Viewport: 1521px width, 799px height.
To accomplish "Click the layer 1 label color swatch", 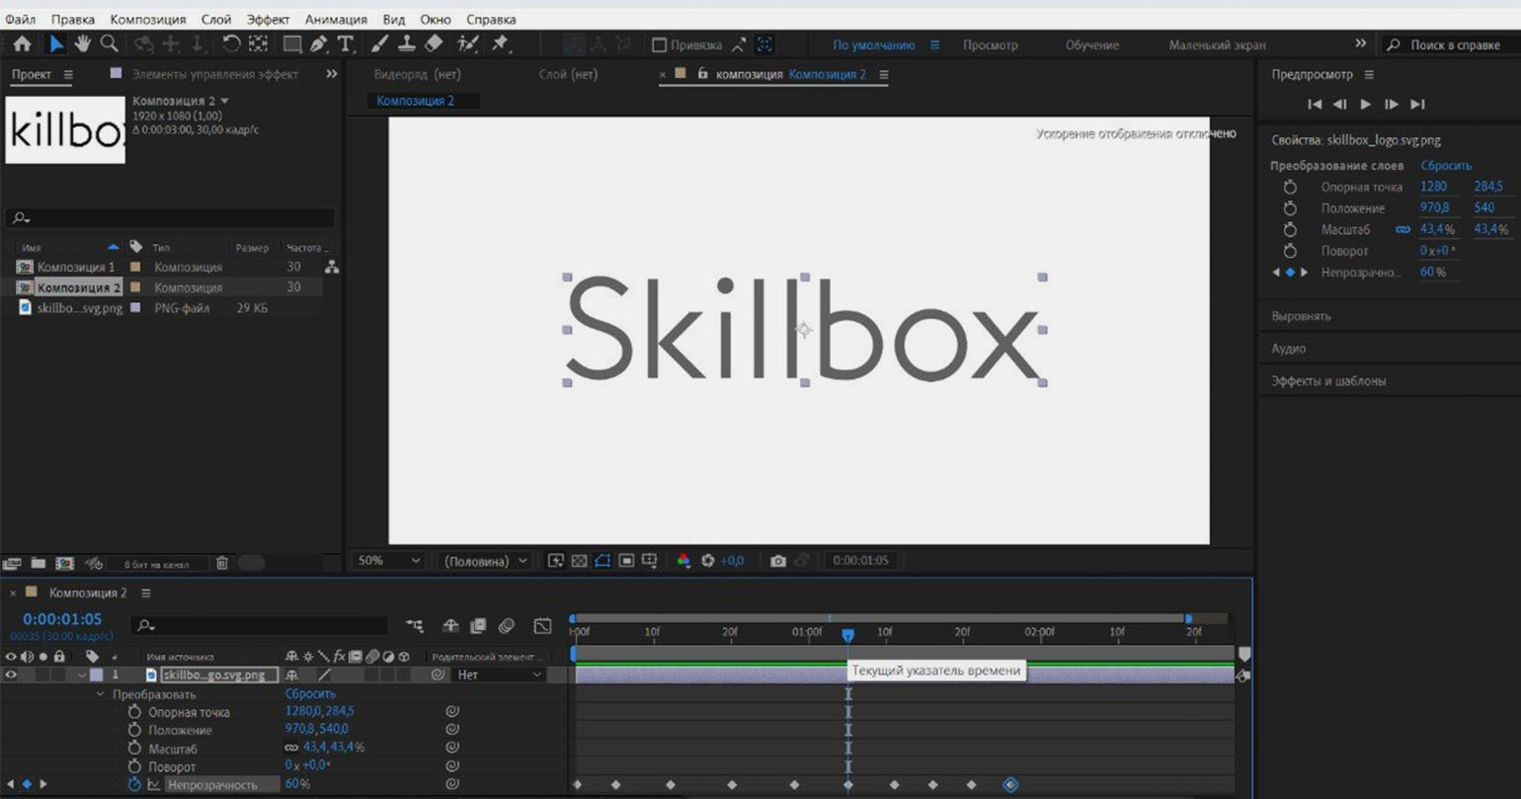I will (x=96, y=676).
